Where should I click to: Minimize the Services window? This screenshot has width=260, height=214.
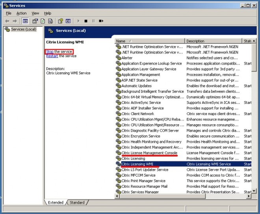click(x=243, y=6)
